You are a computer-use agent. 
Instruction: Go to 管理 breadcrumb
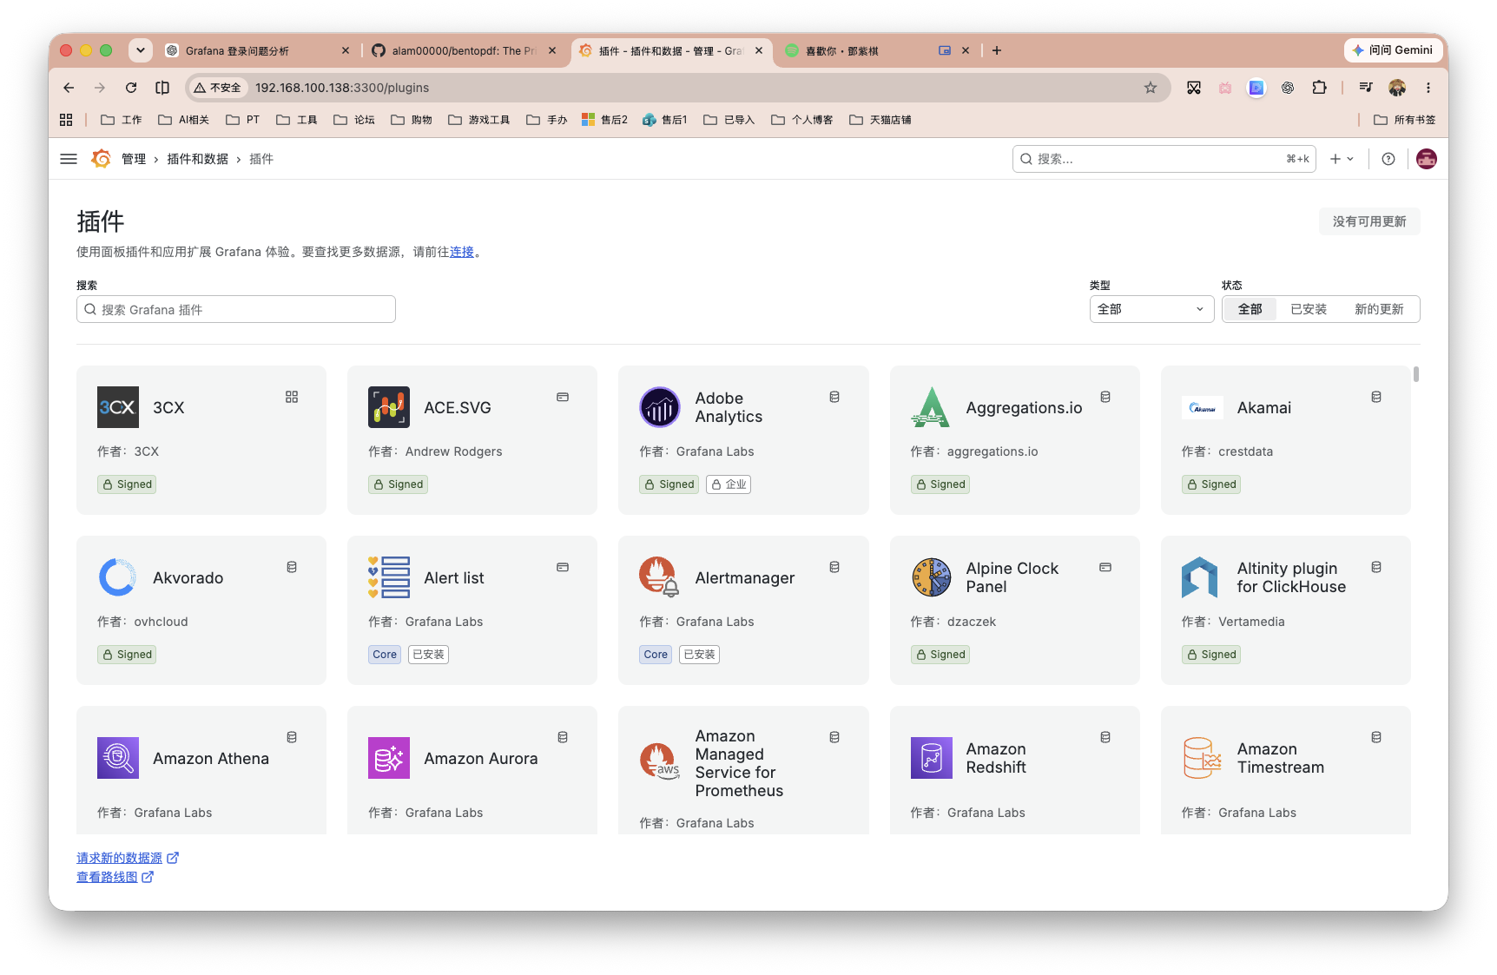click(x=134, y=159)
